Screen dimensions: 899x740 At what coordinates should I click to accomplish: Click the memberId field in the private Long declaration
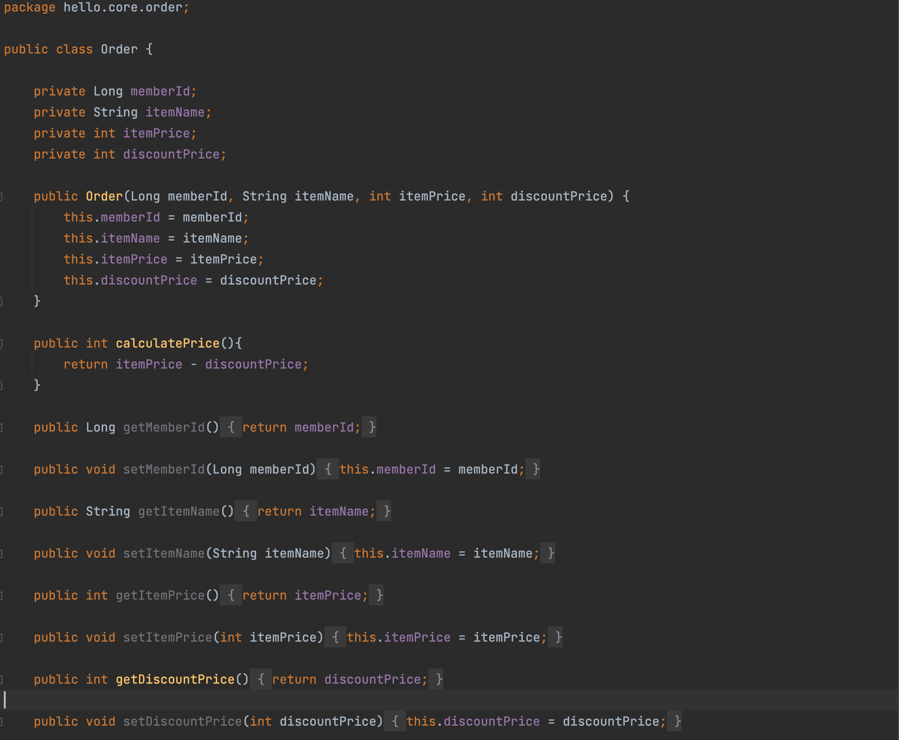[160, 91]
